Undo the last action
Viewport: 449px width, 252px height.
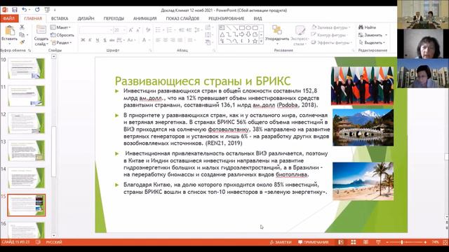point(25,10)
